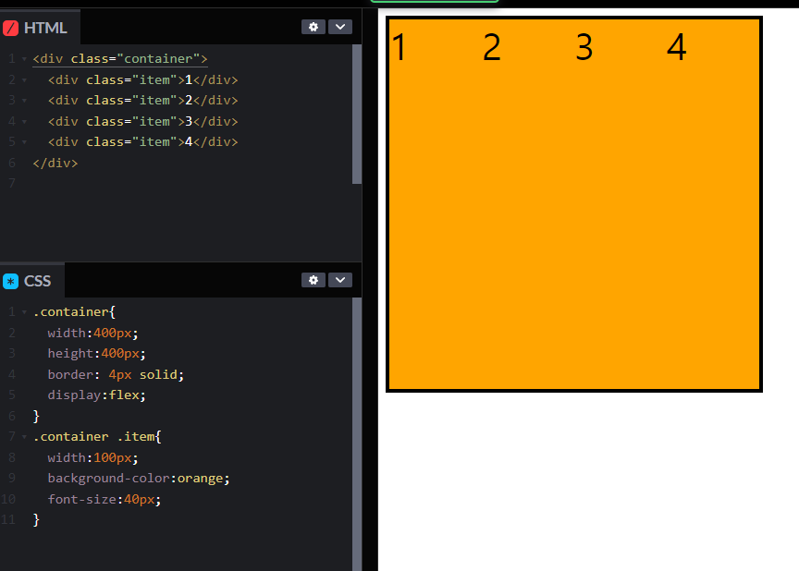Click the .container .item{ selector line

97,437
